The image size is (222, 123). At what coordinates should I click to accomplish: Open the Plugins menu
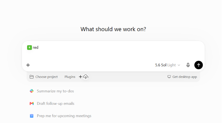click(70, 77)
